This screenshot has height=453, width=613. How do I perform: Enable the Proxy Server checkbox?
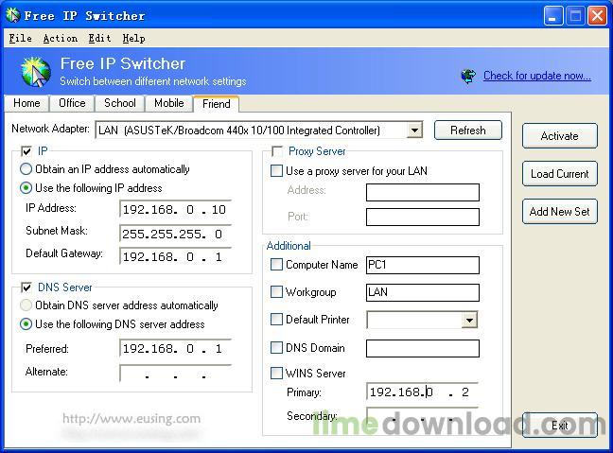click(277, 151)
